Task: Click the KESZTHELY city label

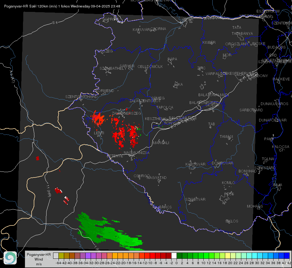Action: tap(155, 119)
